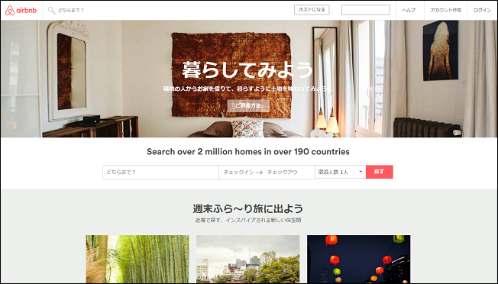This screenshot has height=284, width=498.
Task: Click the ホストになる button
Action: tap(312, 10)
